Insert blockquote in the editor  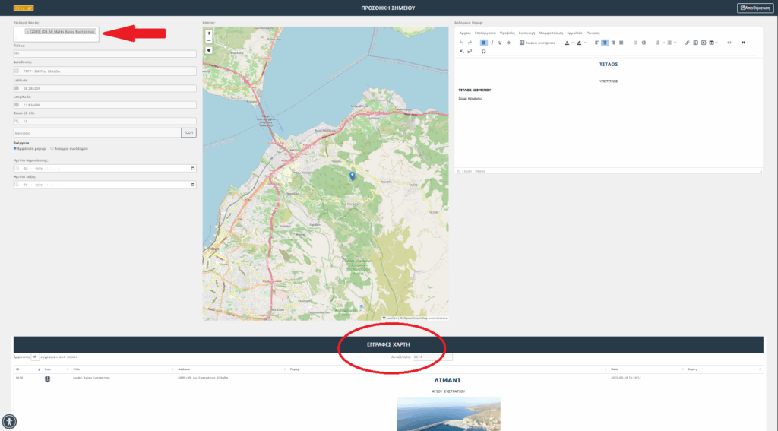(743, 43)
